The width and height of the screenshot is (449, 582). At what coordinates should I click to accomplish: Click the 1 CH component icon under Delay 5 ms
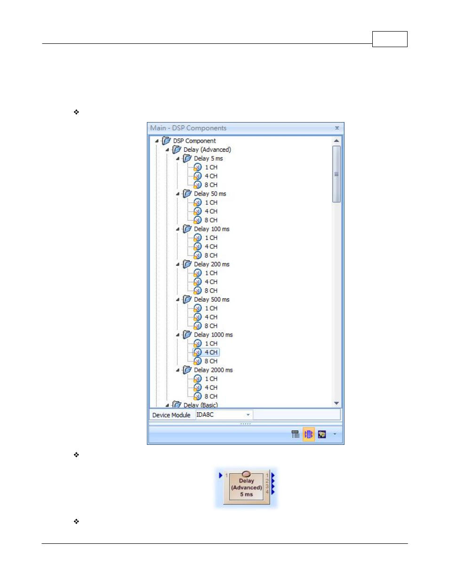pos(198,167)
